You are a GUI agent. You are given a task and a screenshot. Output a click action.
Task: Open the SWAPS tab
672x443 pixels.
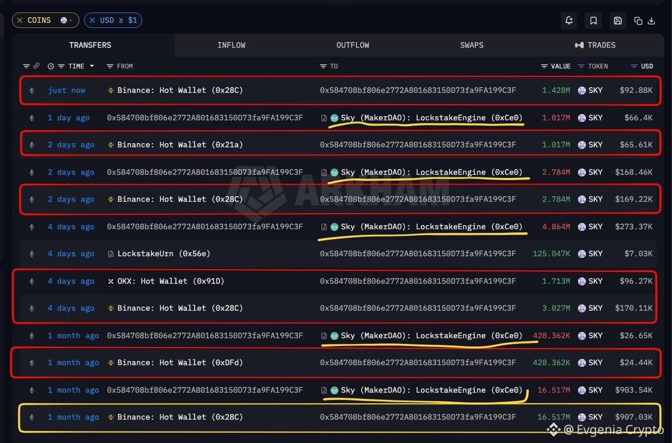472,45
